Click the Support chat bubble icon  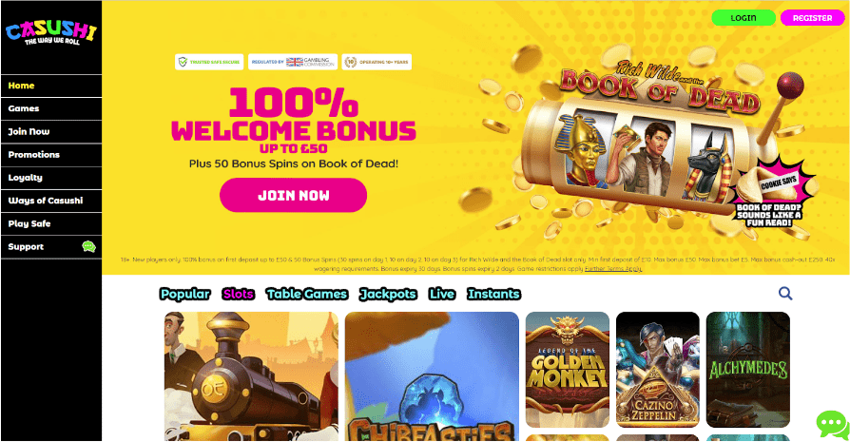point(89,246)
